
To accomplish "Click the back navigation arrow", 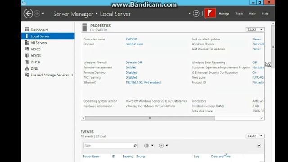I will coord(28,13).
